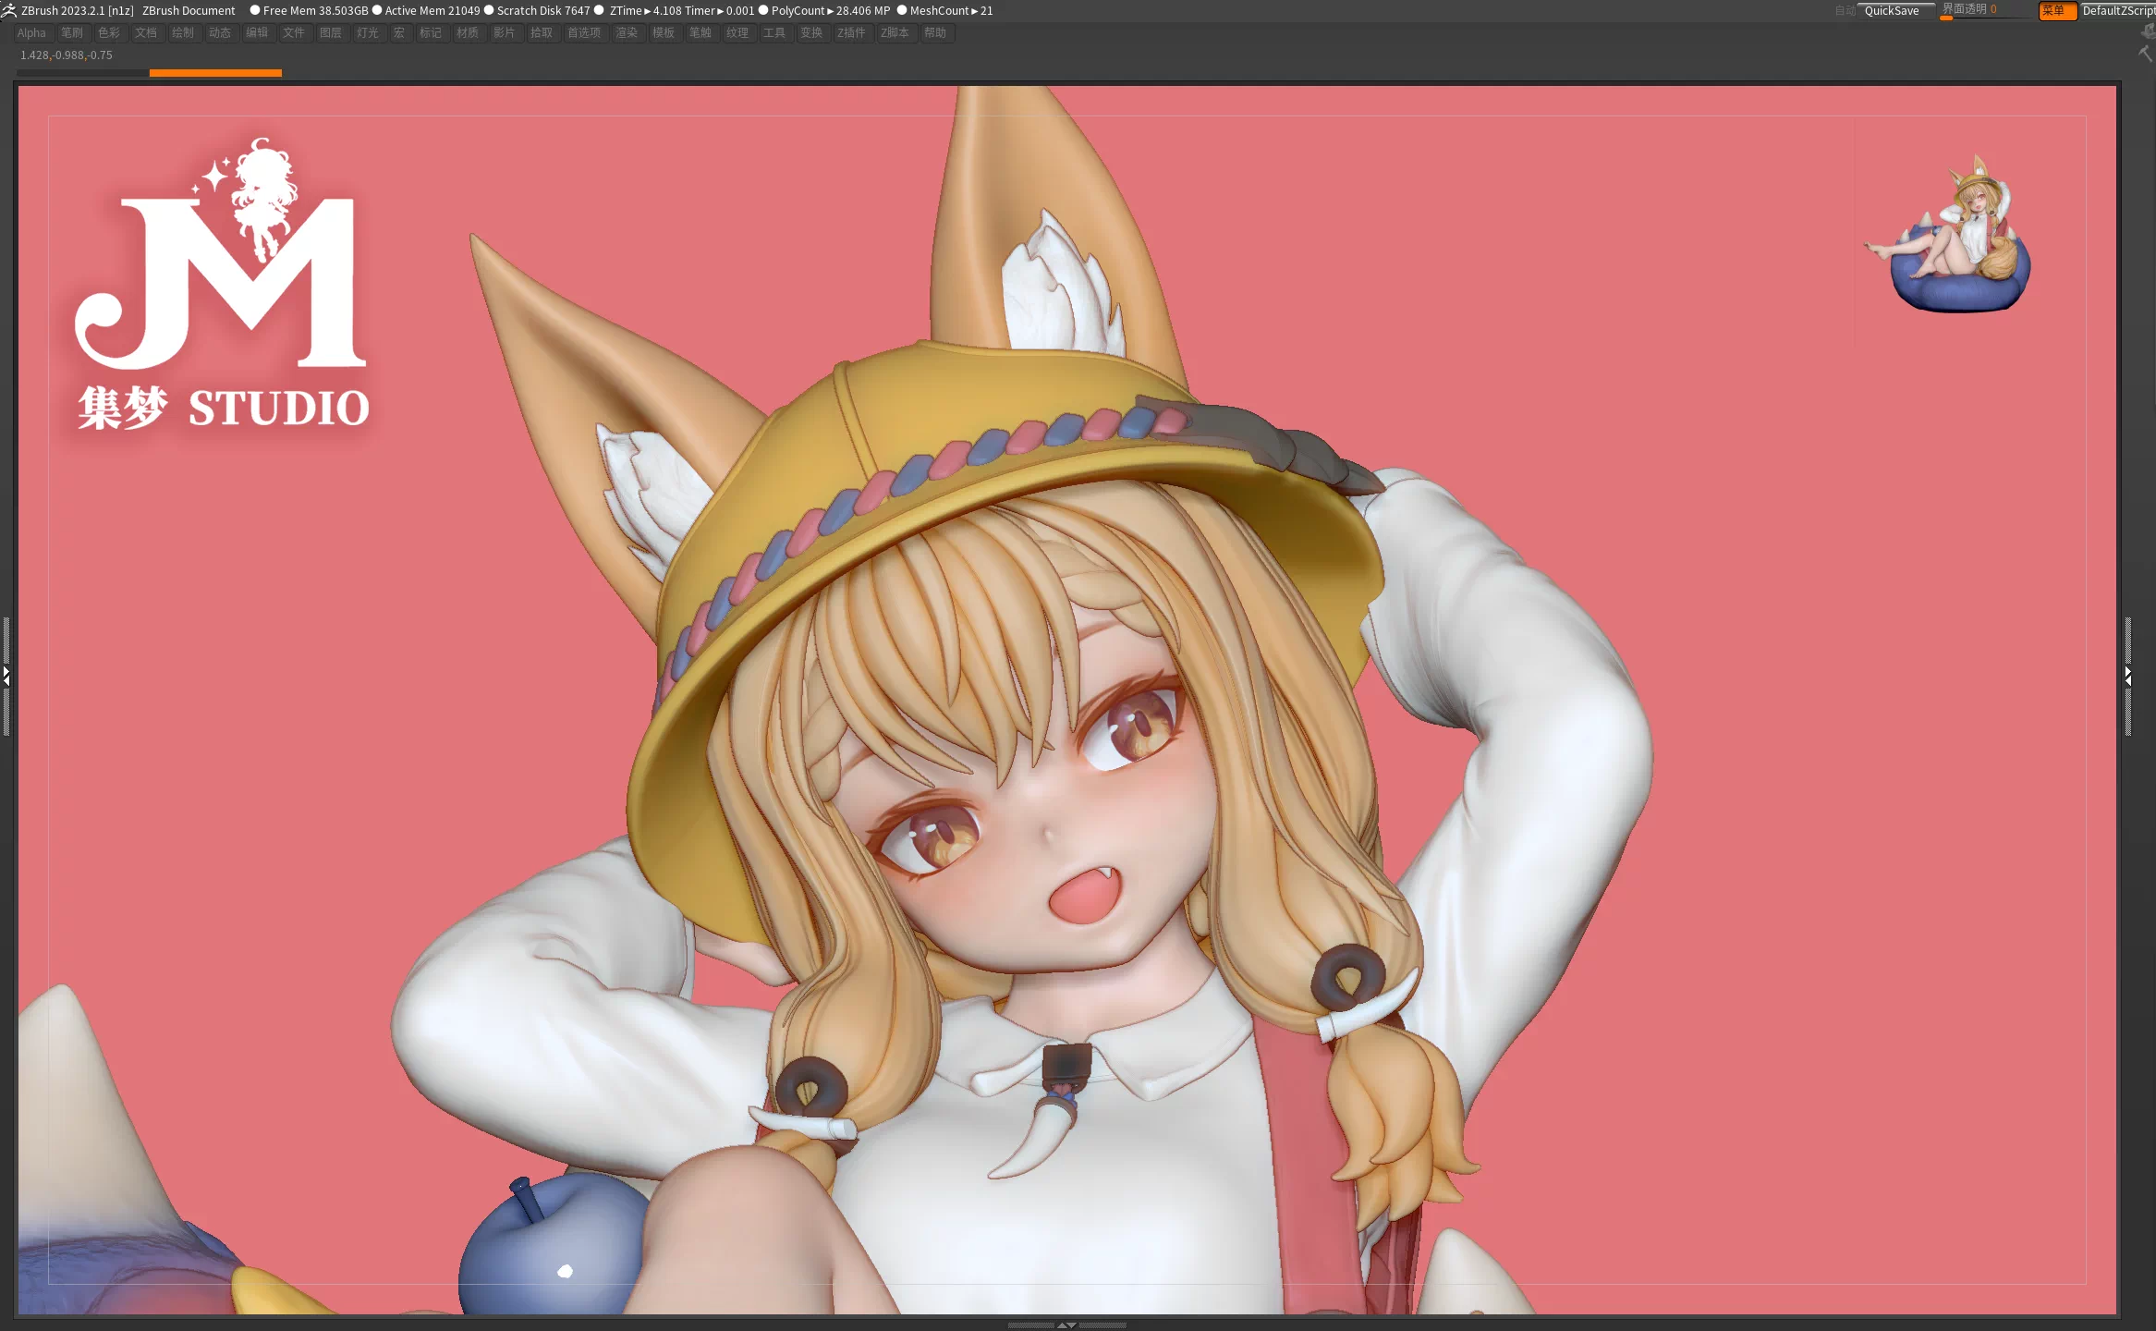Click the 'ZTime 4.108' status text
This screenshot has height=1331, width=2156.
pos(645,10)
